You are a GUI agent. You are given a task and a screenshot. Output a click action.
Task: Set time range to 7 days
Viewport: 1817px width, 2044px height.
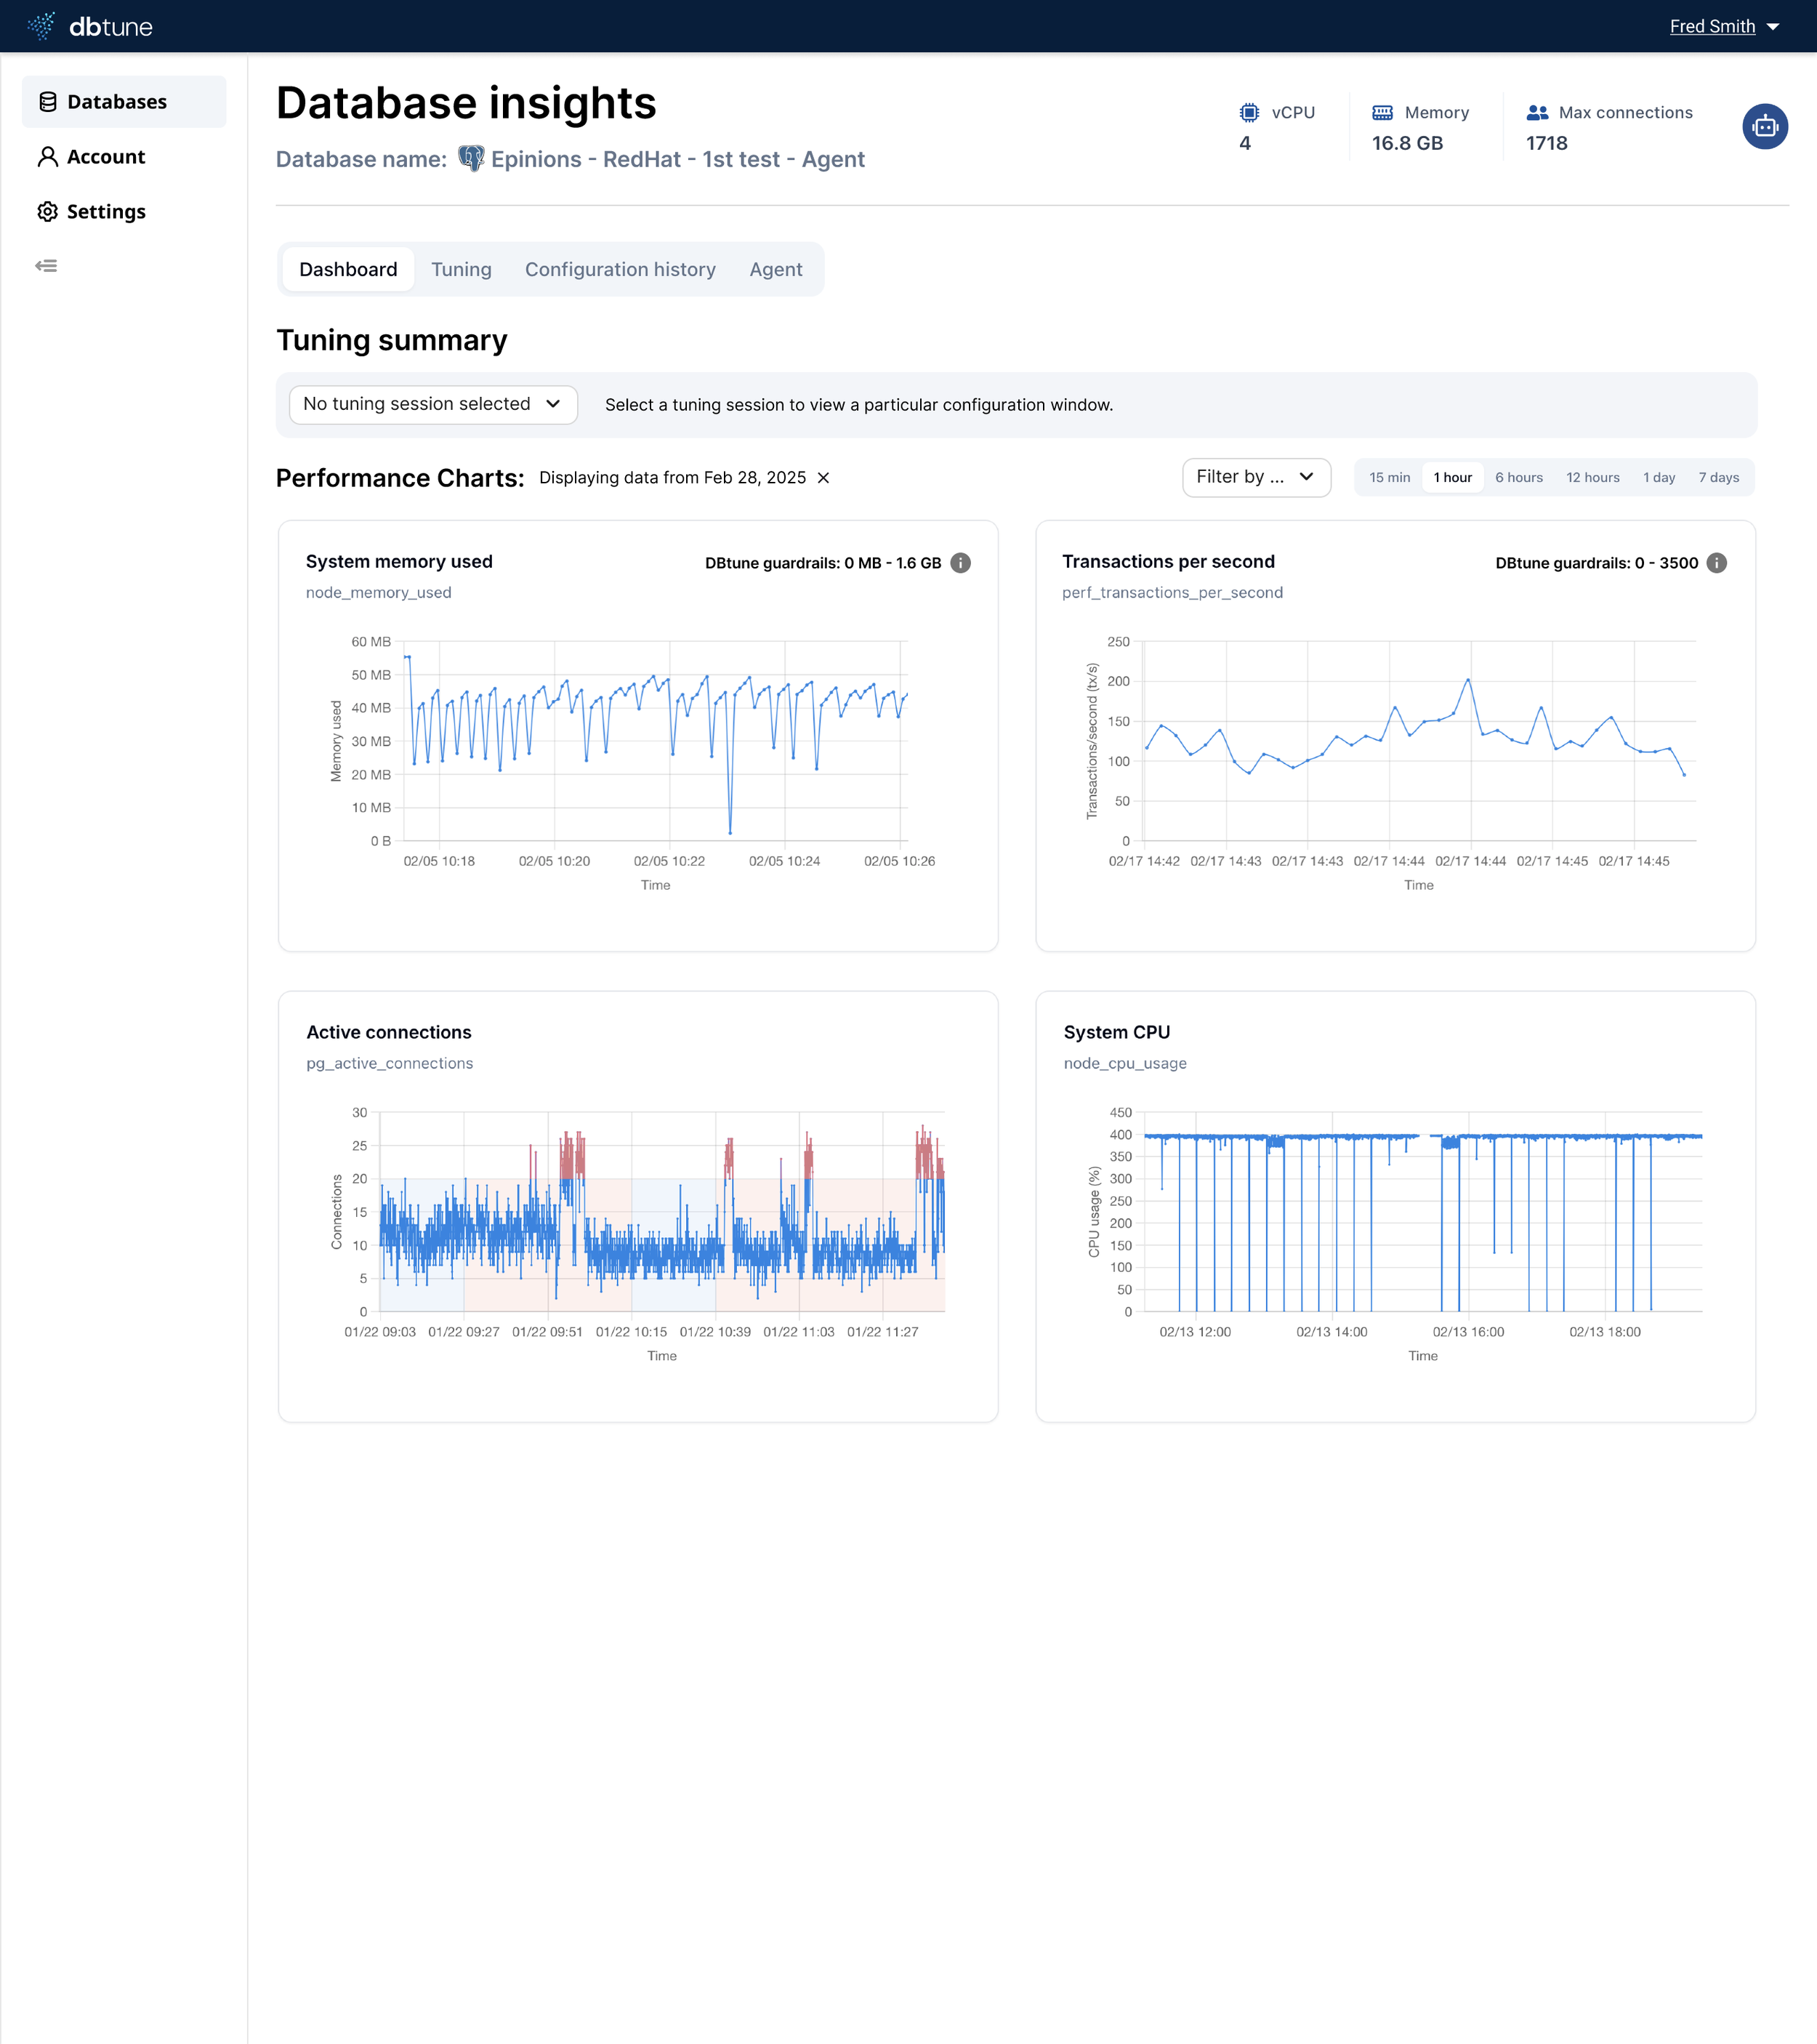click(x=1718, y=478)
